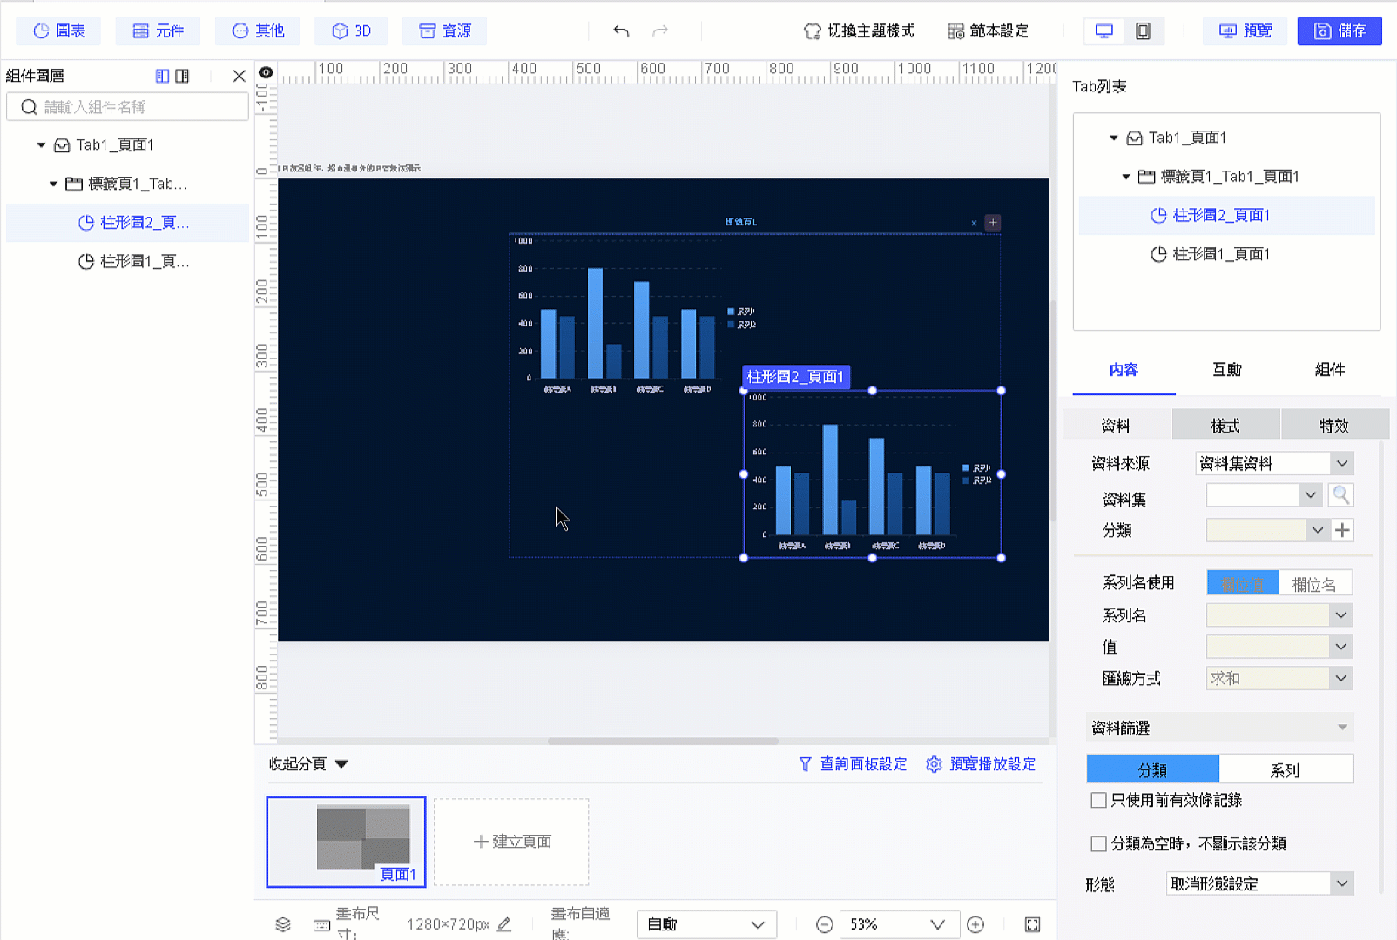Switch to the 互動 tab

pos(1227,370)
